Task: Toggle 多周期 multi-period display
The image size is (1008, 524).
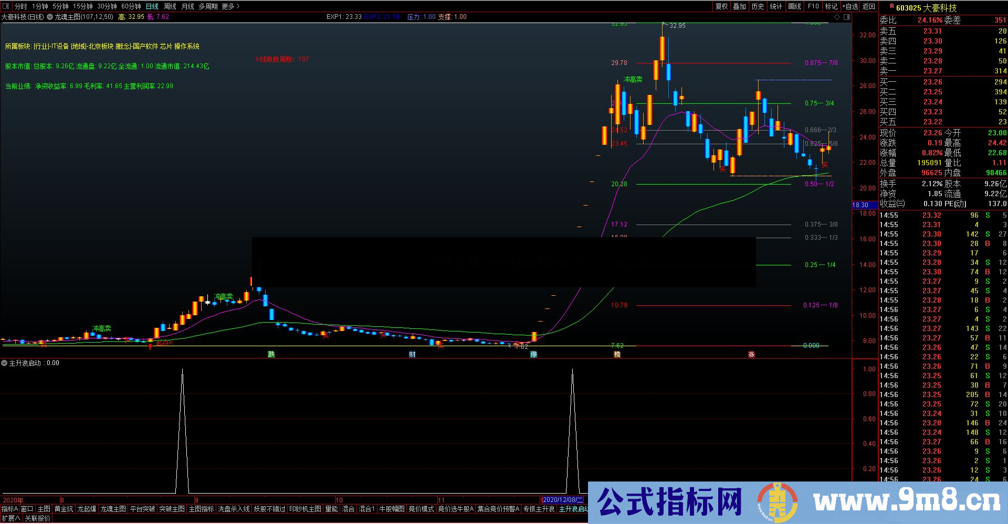Action: (207, 5)
